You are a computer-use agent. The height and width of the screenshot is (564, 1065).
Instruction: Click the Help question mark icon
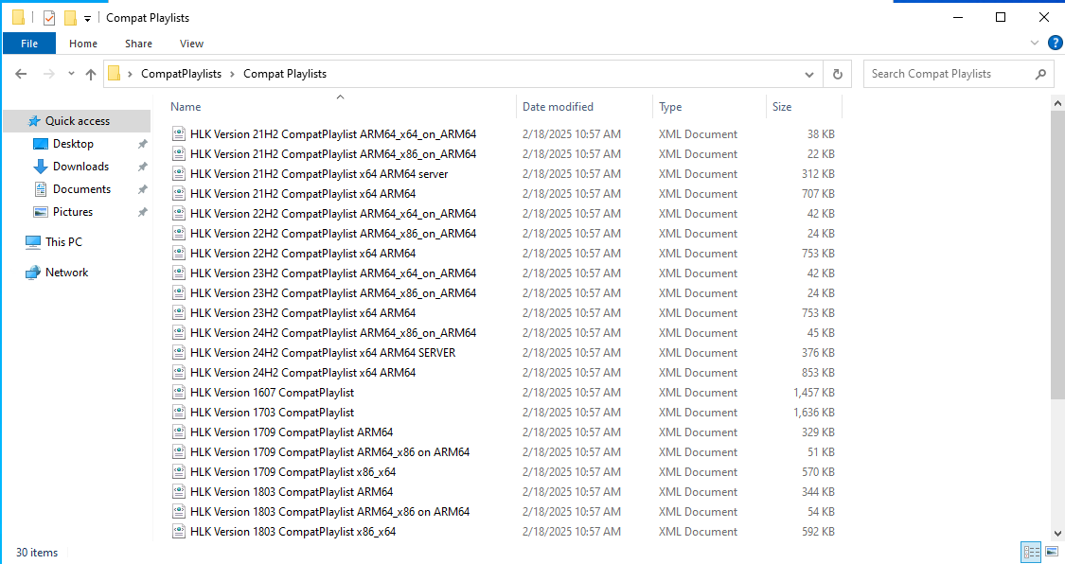click(x=1055, y=43)
